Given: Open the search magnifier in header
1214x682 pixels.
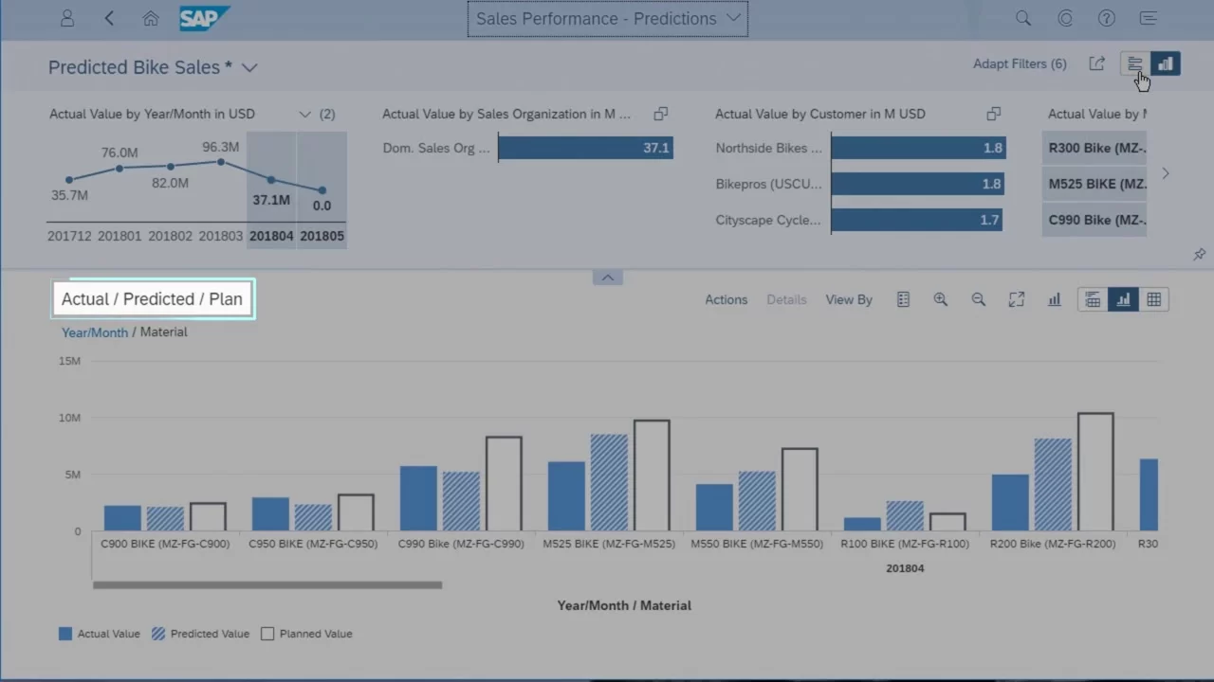Looking at the screenshot, I should [x=1022, y=18].
